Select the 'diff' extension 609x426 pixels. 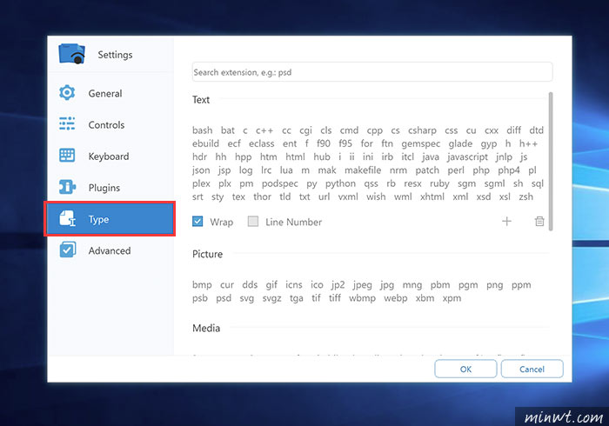pyautogui.click(x=513, y=130)
